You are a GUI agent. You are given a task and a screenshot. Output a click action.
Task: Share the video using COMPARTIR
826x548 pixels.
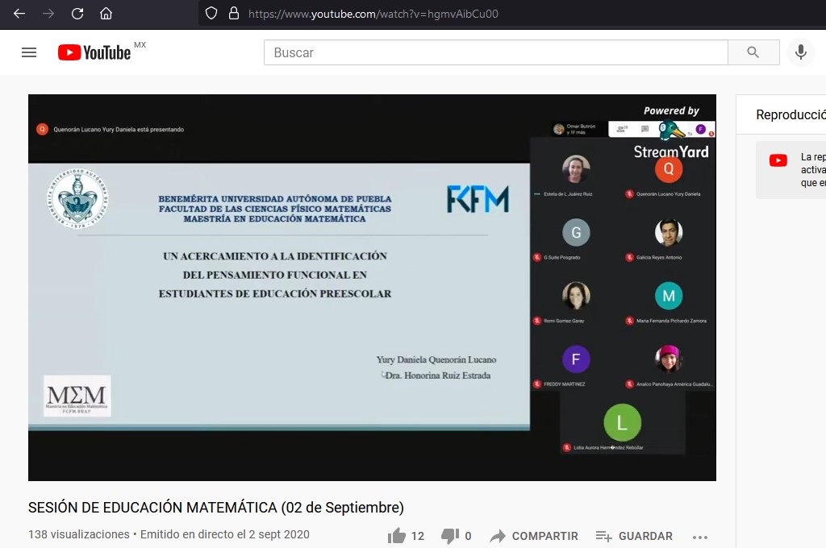pos(534,536)
